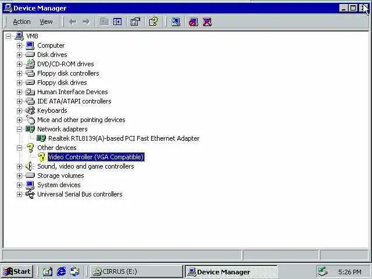Screen dimensions: 372x279
Task: Click the Disable device toolbar icon
Action: pyautogui.click(x=194, y=22)
